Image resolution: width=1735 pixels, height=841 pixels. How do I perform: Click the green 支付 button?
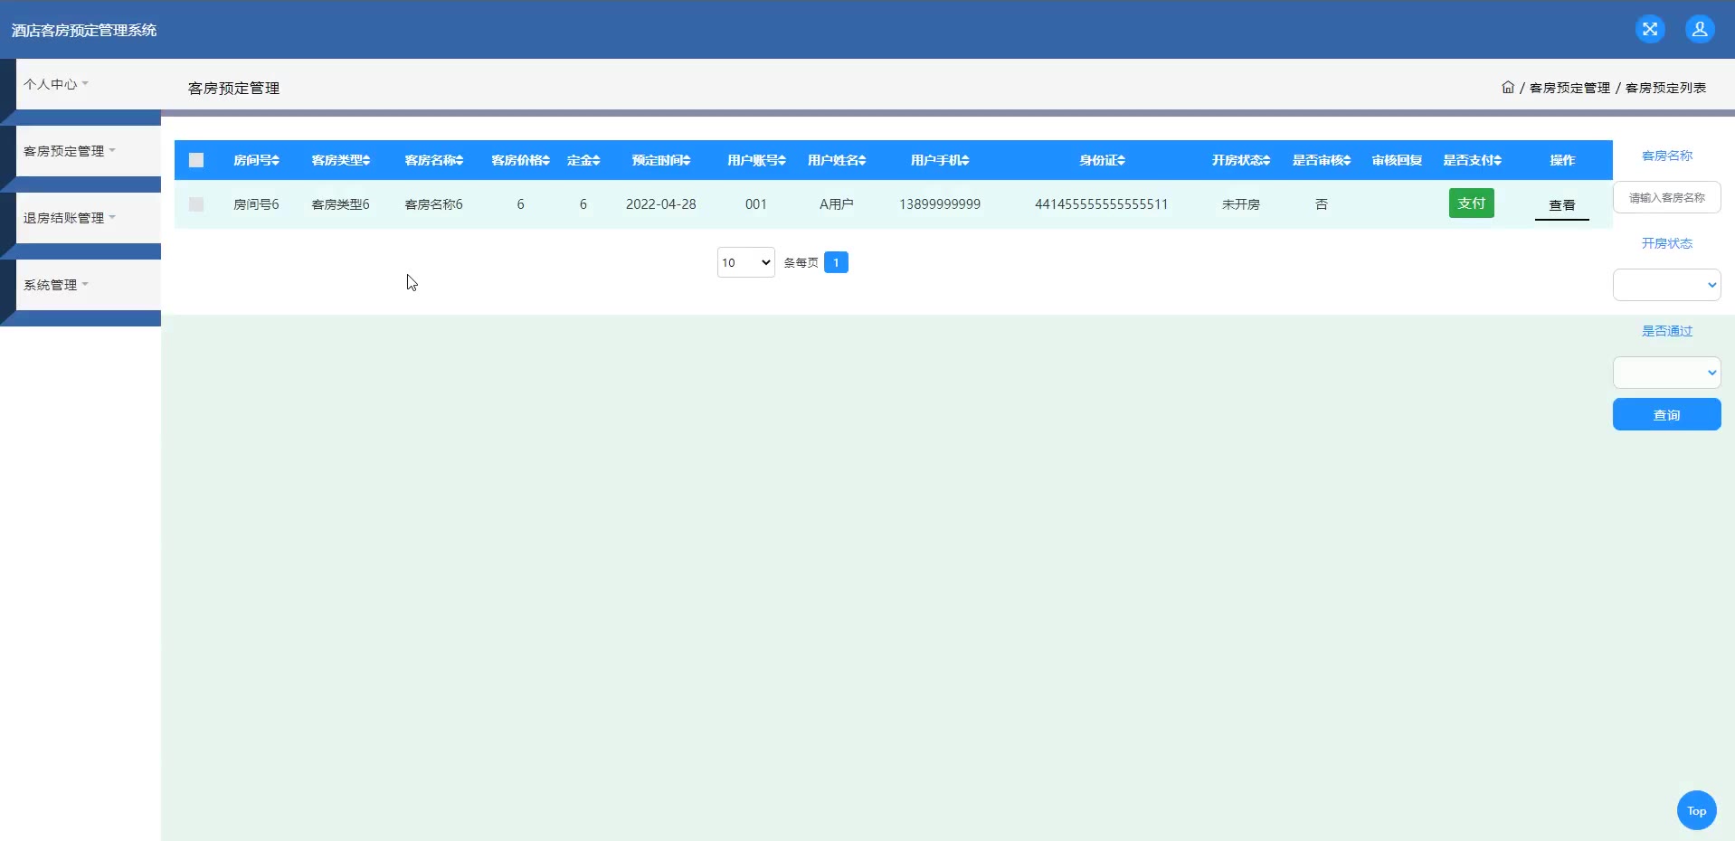tap(1472, 203)
